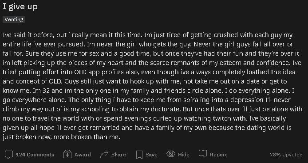The image size is (308, 163).
Task: Click the Award gift box icon
Action: (67, 155)
